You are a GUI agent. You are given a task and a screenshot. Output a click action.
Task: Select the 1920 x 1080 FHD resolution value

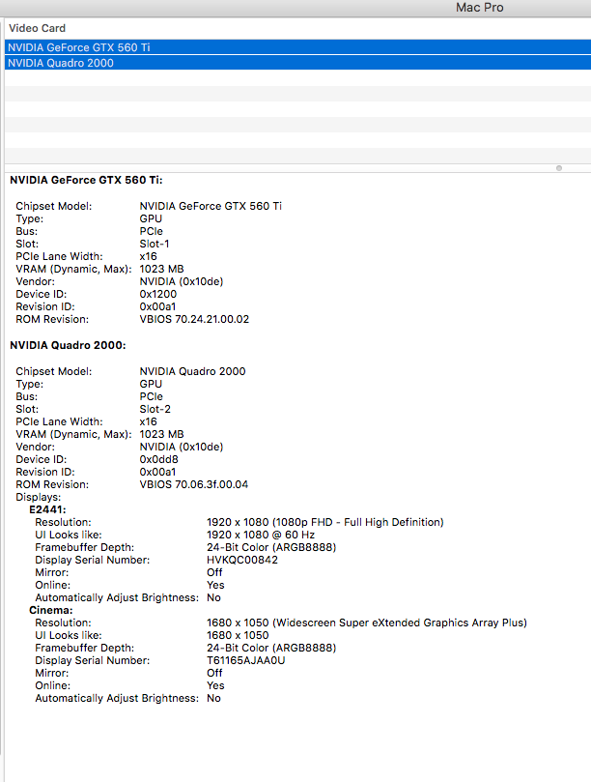coord(324,522)
